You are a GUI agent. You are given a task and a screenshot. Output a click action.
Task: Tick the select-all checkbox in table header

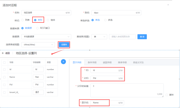pyautogui.click(x=4, y=63)
